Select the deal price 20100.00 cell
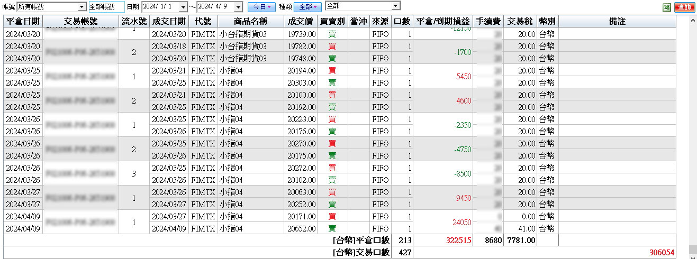This screenshot has width=697, height=259. 302,95
